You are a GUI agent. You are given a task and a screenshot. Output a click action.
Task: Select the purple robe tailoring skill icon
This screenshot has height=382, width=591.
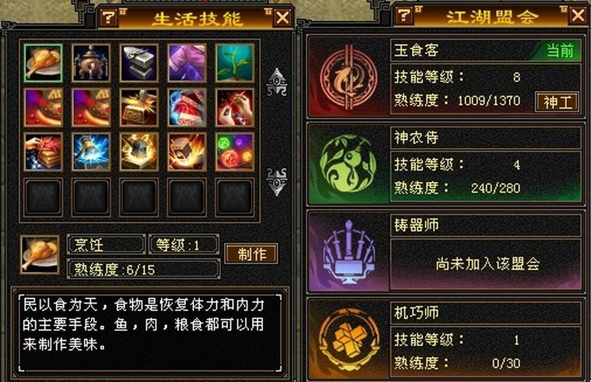[187, 63]
